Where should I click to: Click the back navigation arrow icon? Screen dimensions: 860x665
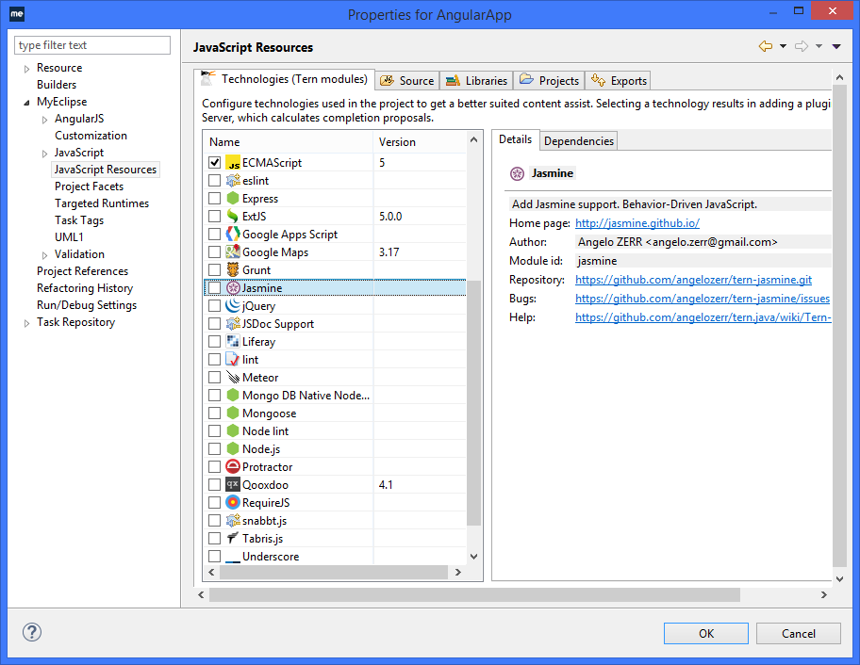(766, 47)
